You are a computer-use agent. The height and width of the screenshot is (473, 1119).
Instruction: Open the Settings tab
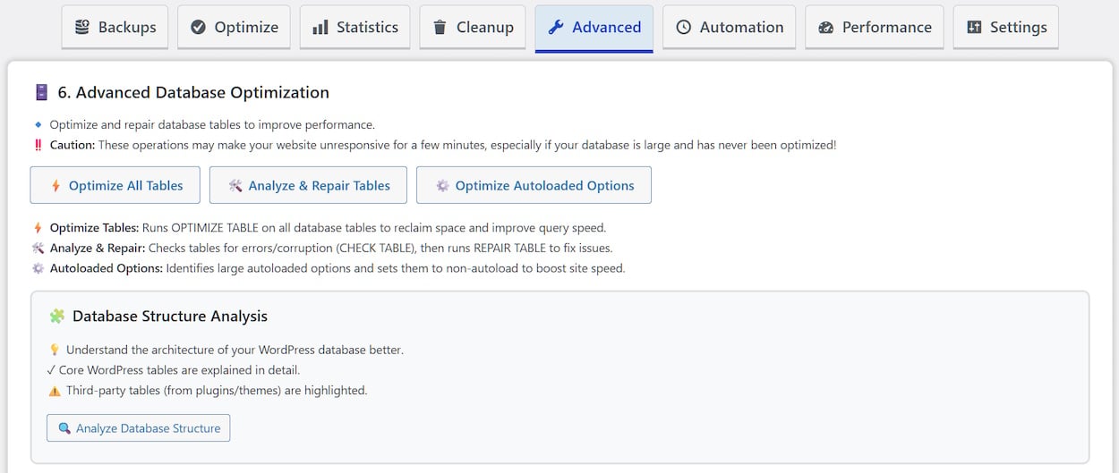[1005, 28]
